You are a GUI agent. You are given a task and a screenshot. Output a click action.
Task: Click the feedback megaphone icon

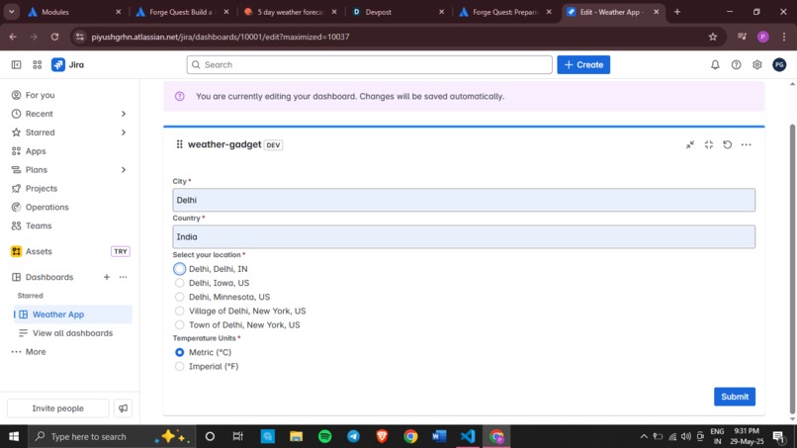(123, 408)
